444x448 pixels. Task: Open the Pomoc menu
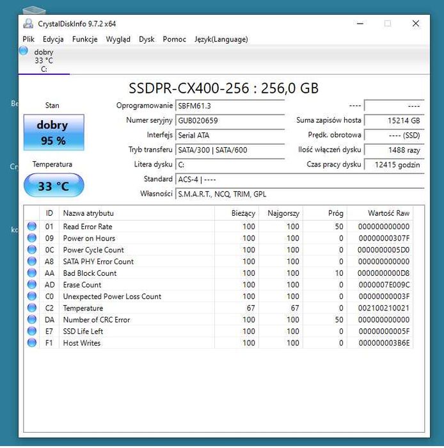coord(175,39)
